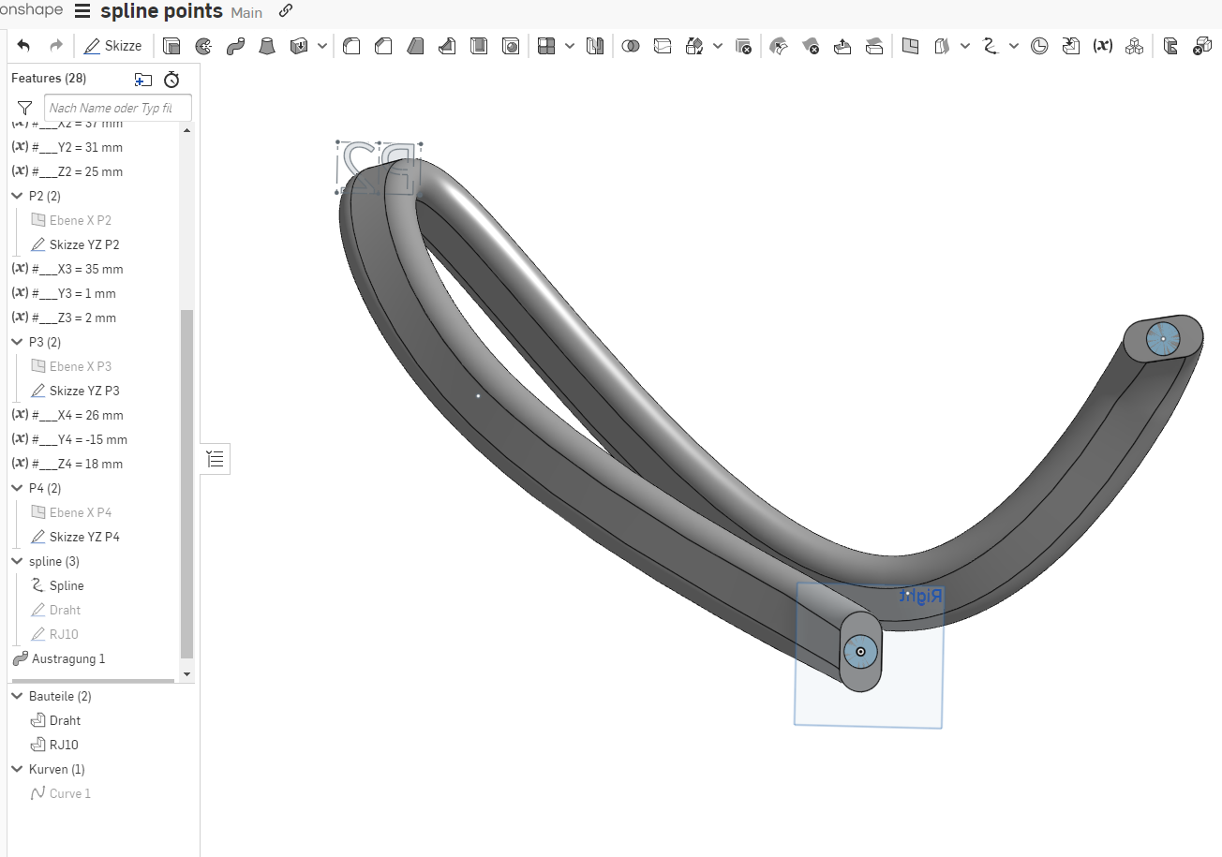Select Curve 1 under Kurven
This screenshot has width=1222, height=857.
(70, 793)
